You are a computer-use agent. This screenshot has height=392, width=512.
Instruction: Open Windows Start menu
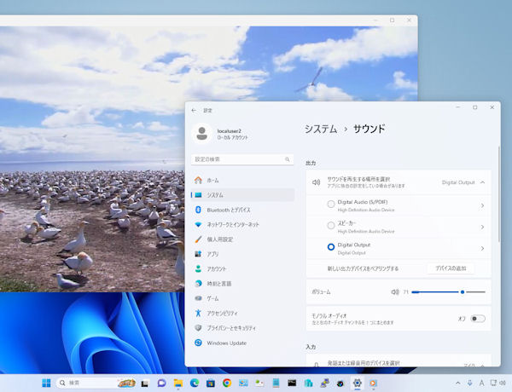(x=46, y=383)
